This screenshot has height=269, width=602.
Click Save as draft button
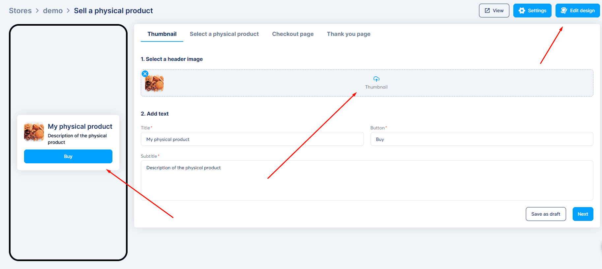pyautogui.click(x=546, y=214)
